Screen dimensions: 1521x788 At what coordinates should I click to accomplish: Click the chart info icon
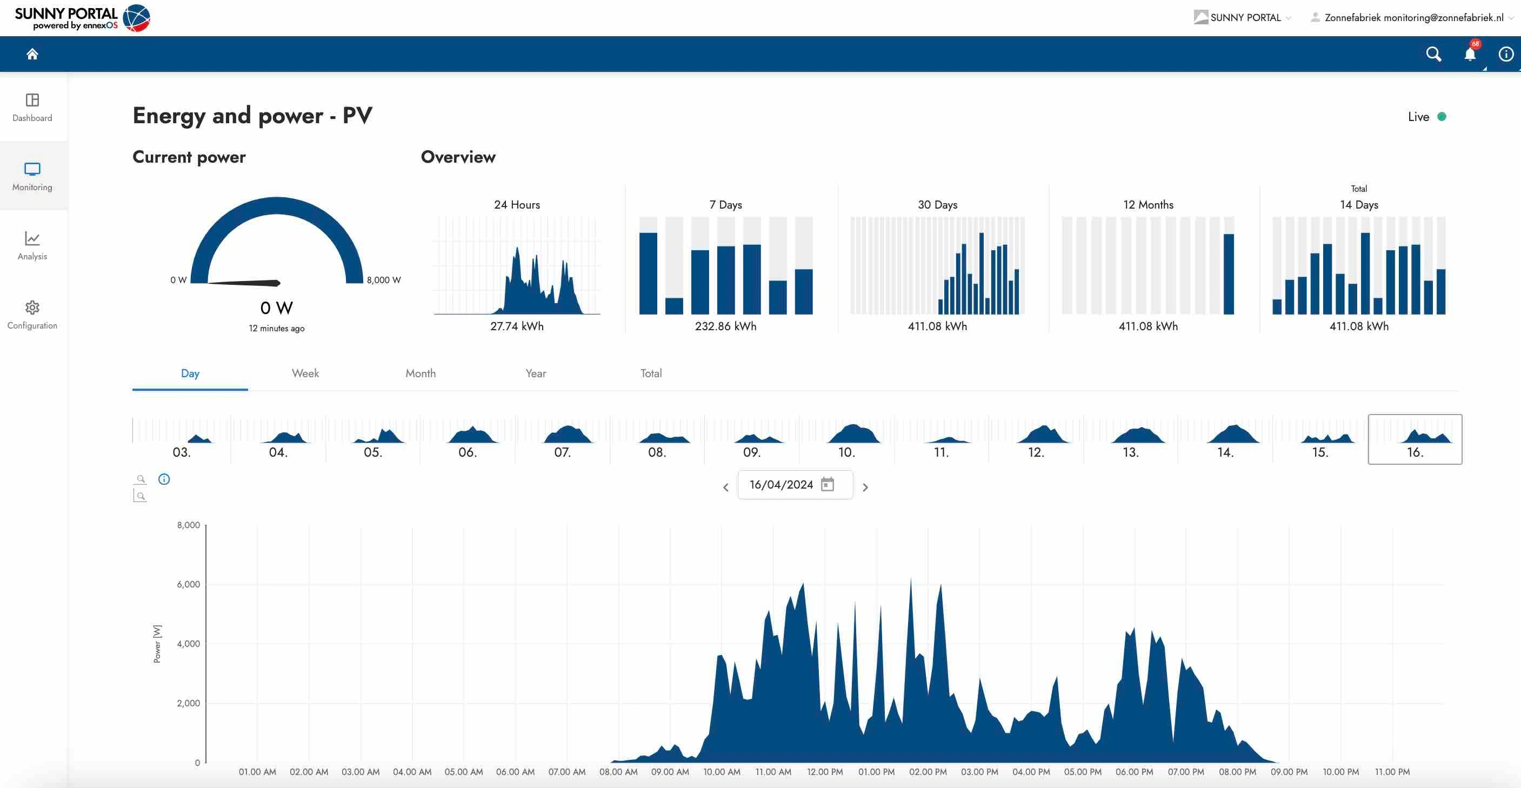(x=164, y=479)
